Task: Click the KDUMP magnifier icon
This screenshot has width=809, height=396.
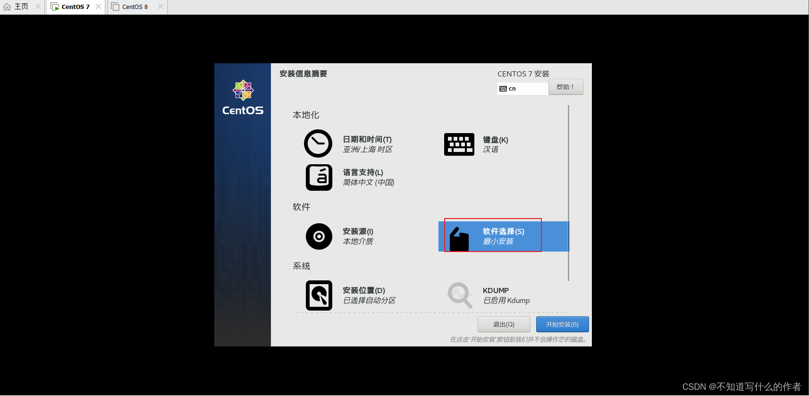Action: pyautogui.click(x=460, y=295)
